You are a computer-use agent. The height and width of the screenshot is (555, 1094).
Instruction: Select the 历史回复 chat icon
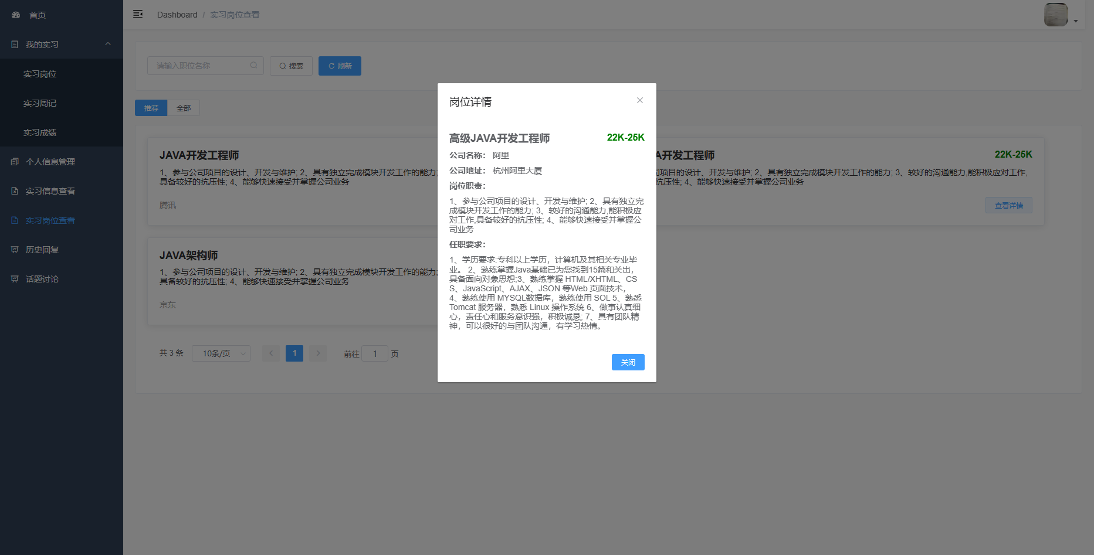(x=13, y=249)
